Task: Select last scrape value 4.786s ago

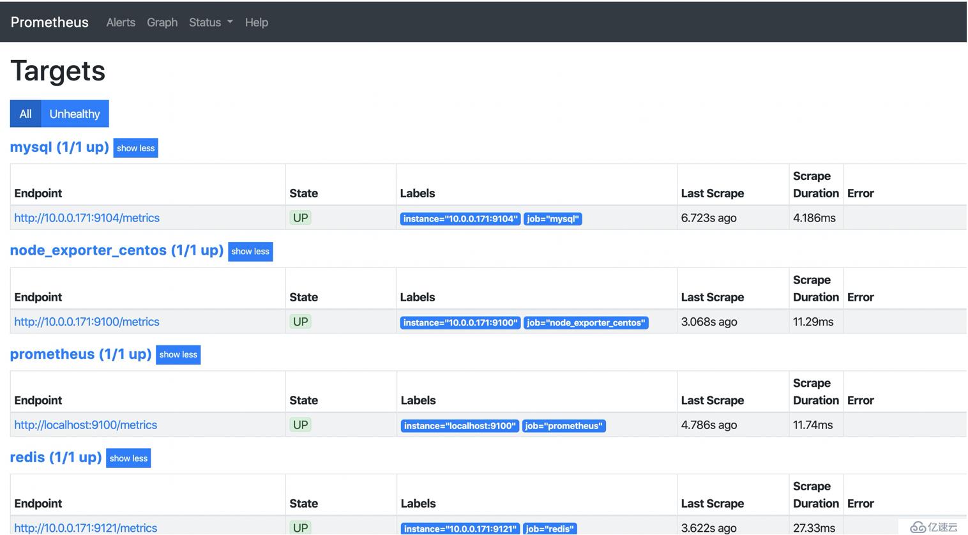Action: pos(709,425)
